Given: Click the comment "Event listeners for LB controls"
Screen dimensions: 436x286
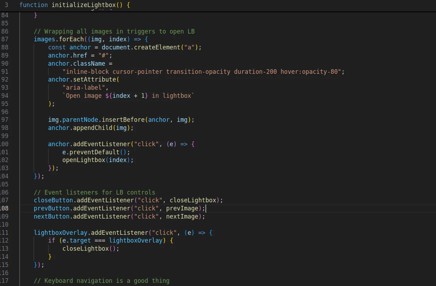Looking at the screenshot, I should point(99,192).
